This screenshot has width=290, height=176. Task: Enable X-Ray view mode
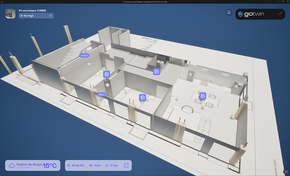[112, 166]
